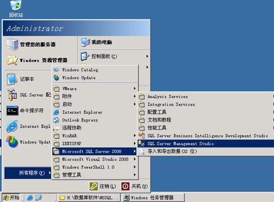Open 我的电脑 (My Computer)
274x202 pixels.
pos(101,42)
